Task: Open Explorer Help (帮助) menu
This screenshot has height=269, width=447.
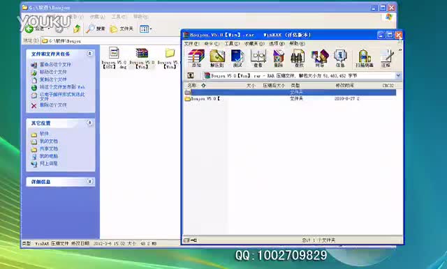Action: [141, 17]
